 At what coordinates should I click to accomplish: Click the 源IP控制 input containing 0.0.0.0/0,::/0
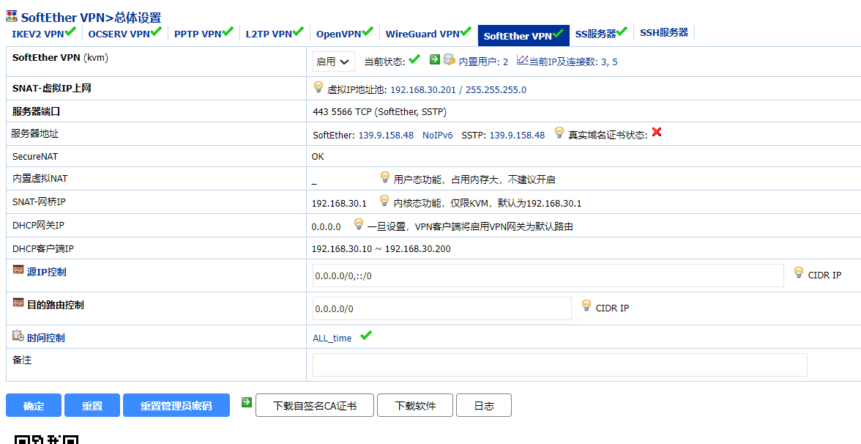(548, 275)
